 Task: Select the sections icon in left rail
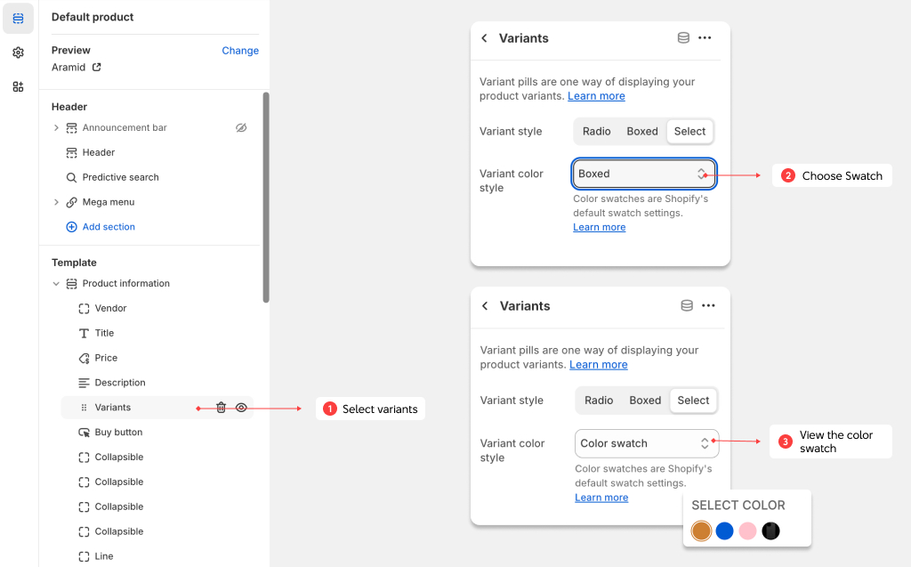(18, 19)
